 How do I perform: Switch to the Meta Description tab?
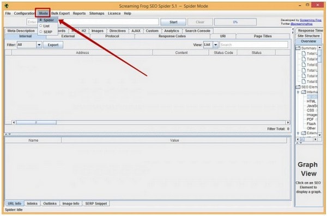coord(21,31)
